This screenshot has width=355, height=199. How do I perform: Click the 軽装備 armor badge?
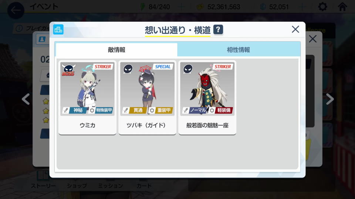pyautogui.click(x=220, y=110)
